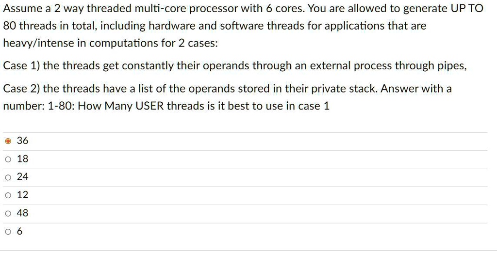Click the option text 24
This screenshot has height=253, width=497.
(x=22, y=177)
